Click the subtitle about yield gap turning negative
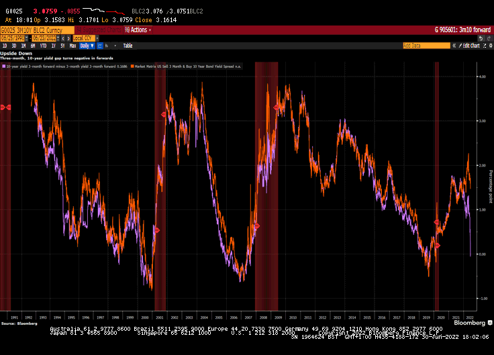The width and height of the screenshot is (494, 355). 56,58
